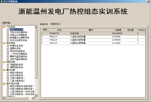Choose 双容水箱系统(实际设备) in the tree
The image size is (151, 102).
[22, 89]
